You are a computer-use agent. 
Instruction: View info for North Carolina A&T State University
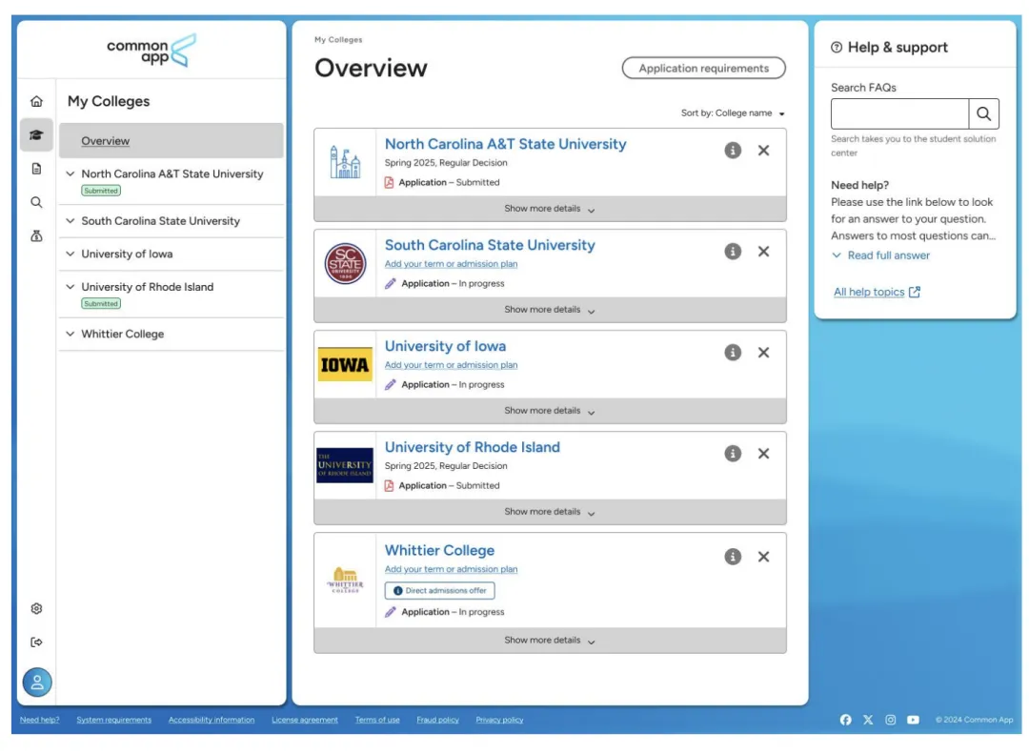pos(733,151)
